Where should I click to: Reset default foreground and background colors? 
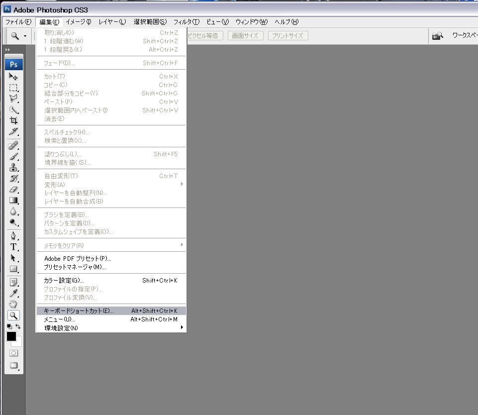9,326
